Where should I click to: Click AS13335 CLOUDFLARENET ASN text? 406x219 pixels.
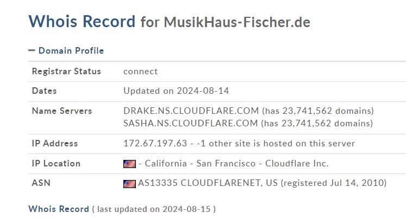click(x=199, y=183)
